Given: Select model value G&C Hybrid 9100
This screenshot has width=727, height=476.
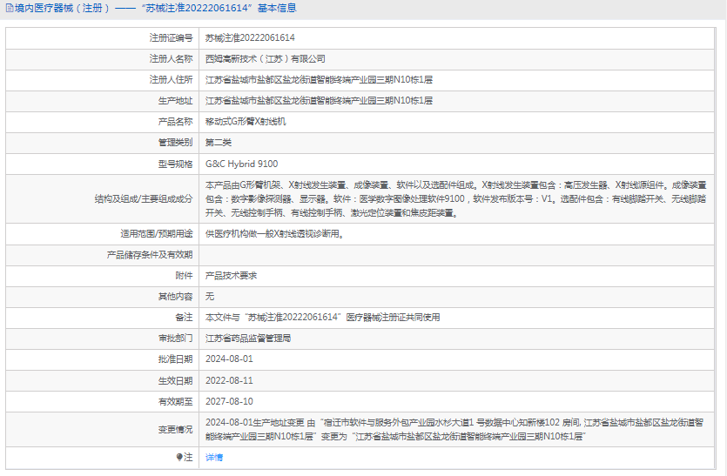Looking at the screenshot, I should coord(241,164).
